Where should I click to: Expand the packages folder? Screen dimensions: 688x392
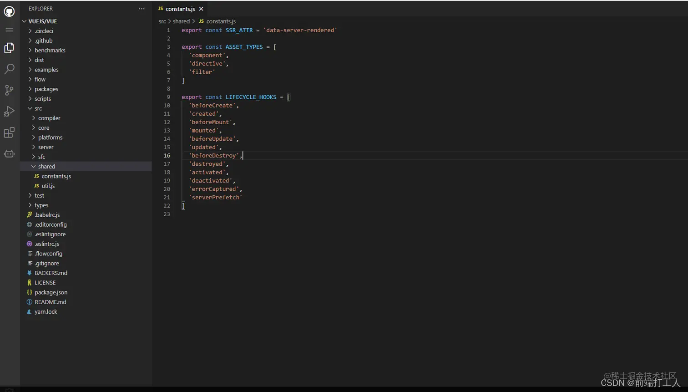click(86, 89)
